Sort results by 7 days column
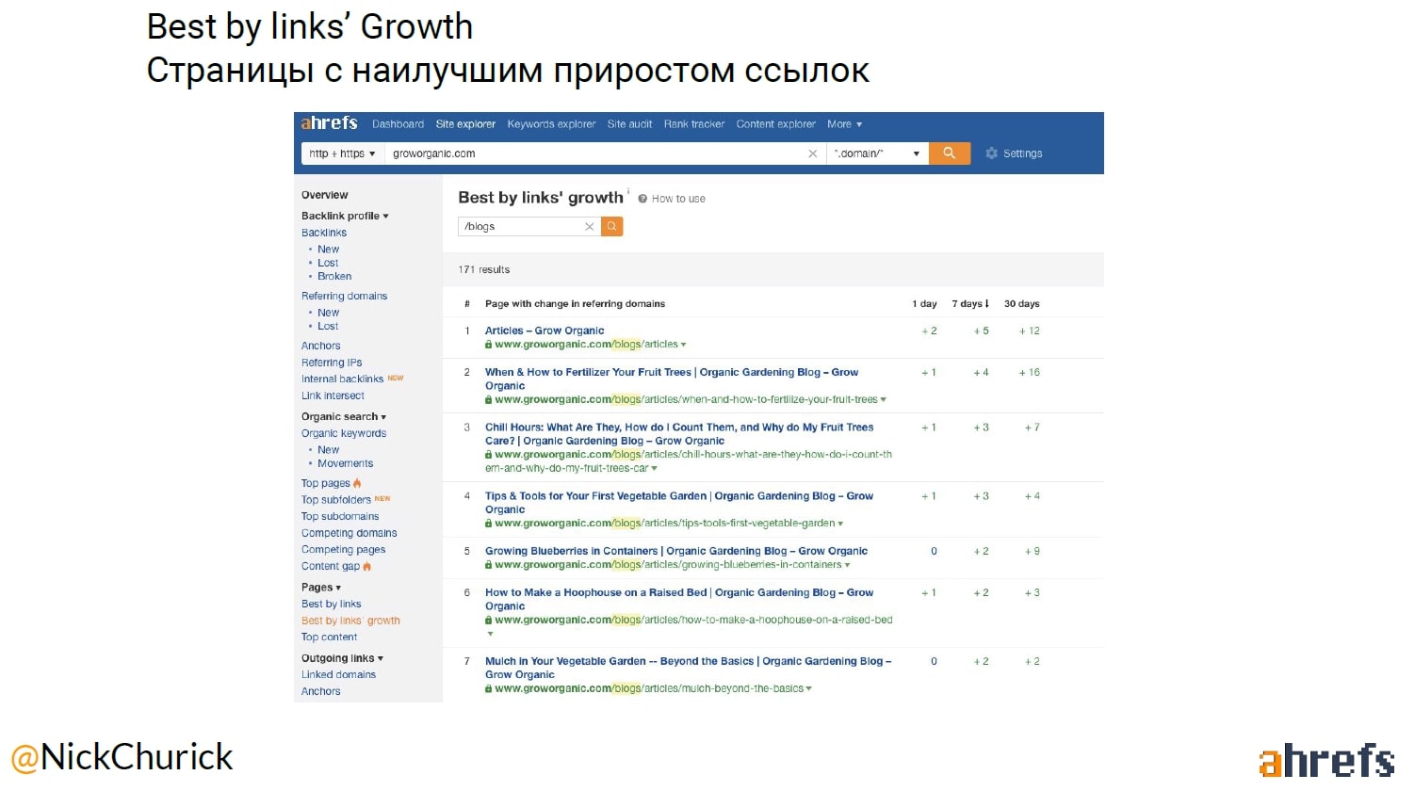 (x=969, y=304)
